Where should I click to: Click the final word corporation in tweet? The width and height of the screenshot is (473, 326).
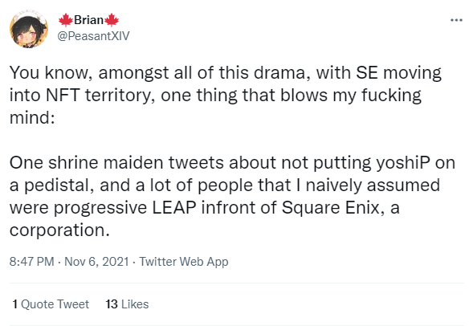coord(59,230)
